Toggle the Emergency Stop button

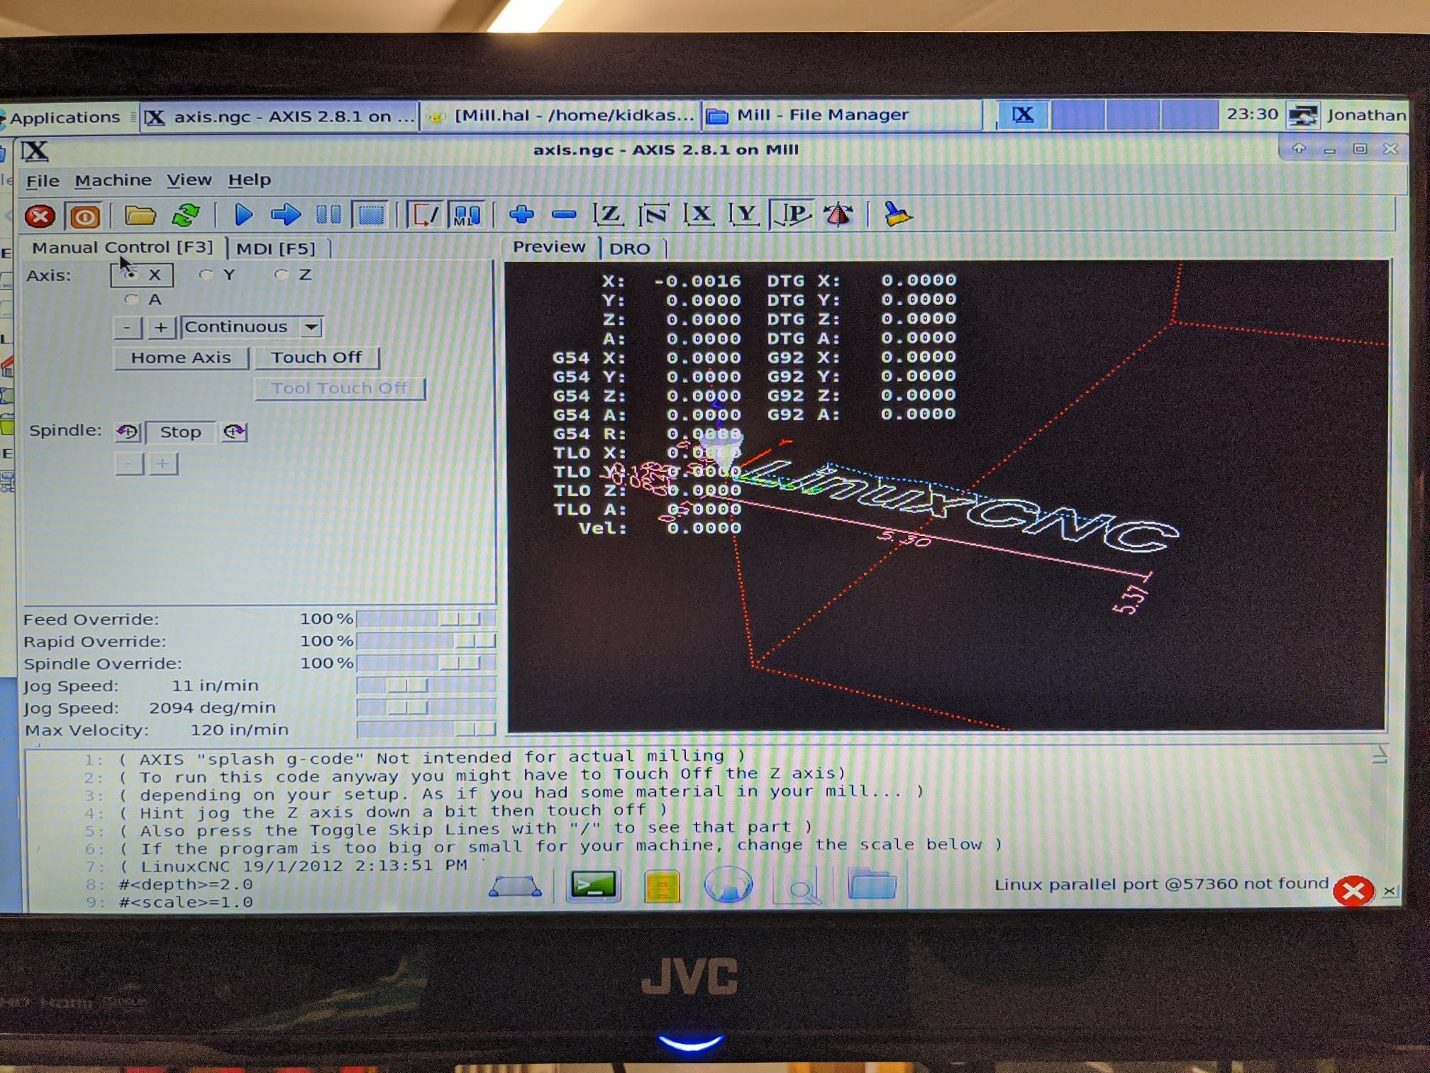[x=40, y=216]
